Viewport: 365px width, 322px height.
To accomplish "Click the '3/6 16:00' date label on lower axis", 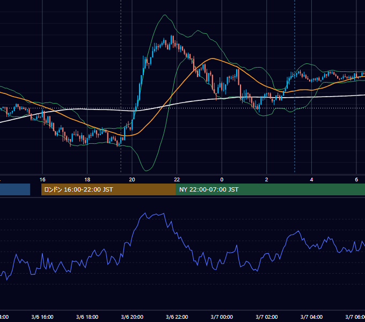I will pyautogui.click(x=42, y=317).
